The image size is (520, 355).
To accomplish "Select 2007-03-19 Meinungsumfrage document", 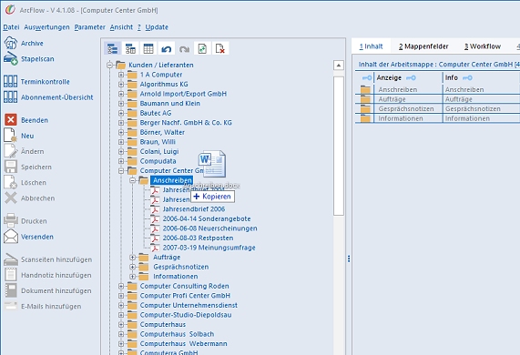I will tap(209, 248).
